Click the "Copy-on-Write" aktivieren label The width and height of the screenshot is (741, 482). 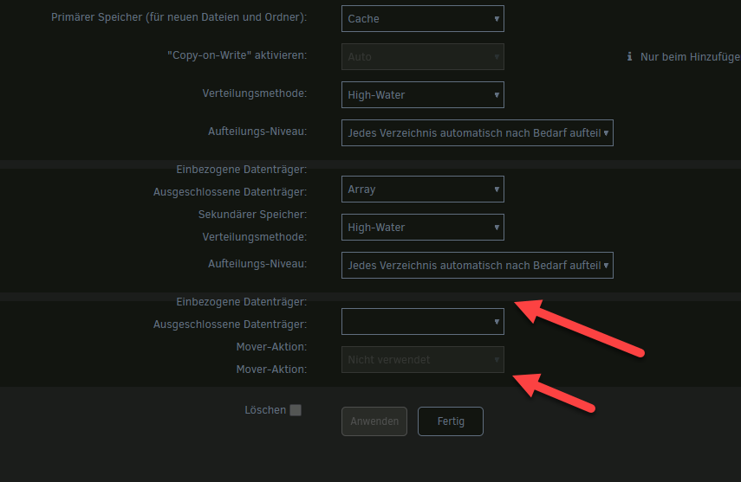click(237, 55)
